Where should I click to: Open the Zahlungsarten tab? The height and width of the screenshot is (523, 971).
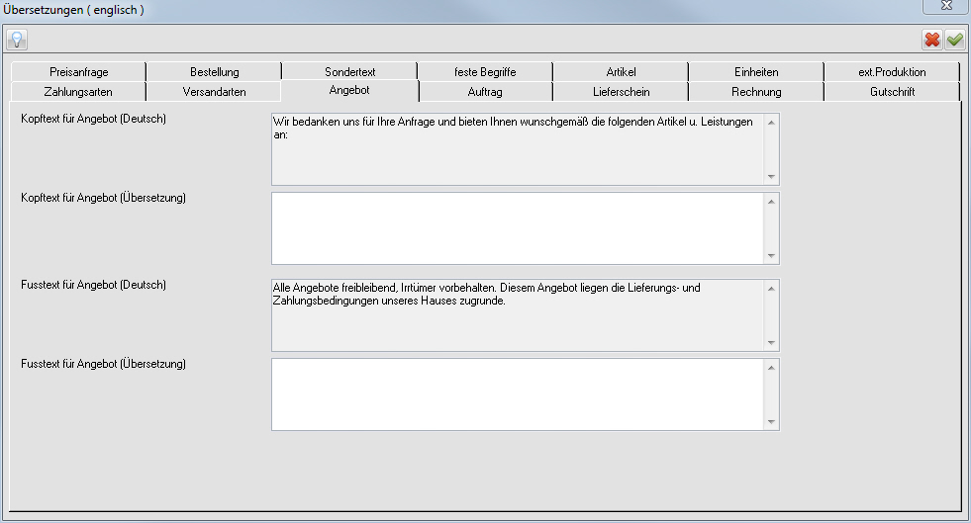(78, 92)
